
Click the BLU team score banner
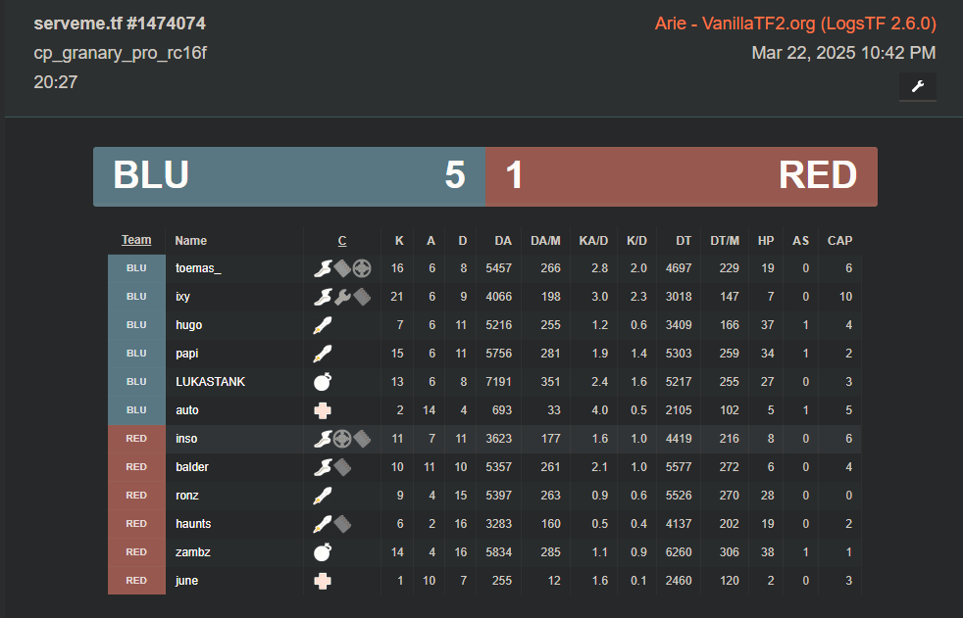pyautogui.click(x=289, y=176)
